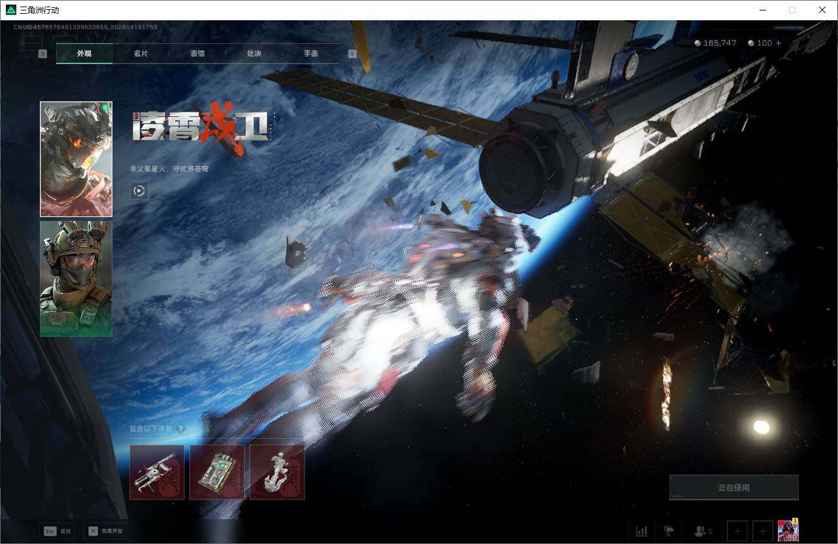This screenshot has height=544, width=838.
Task: Add more gold currency with plus
Action: click(x=778, y=43)
